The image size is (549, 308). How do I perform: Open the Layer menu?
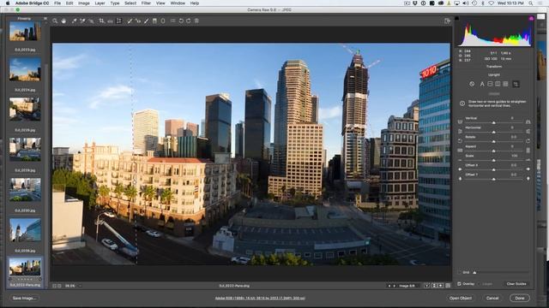click(100, 3)
